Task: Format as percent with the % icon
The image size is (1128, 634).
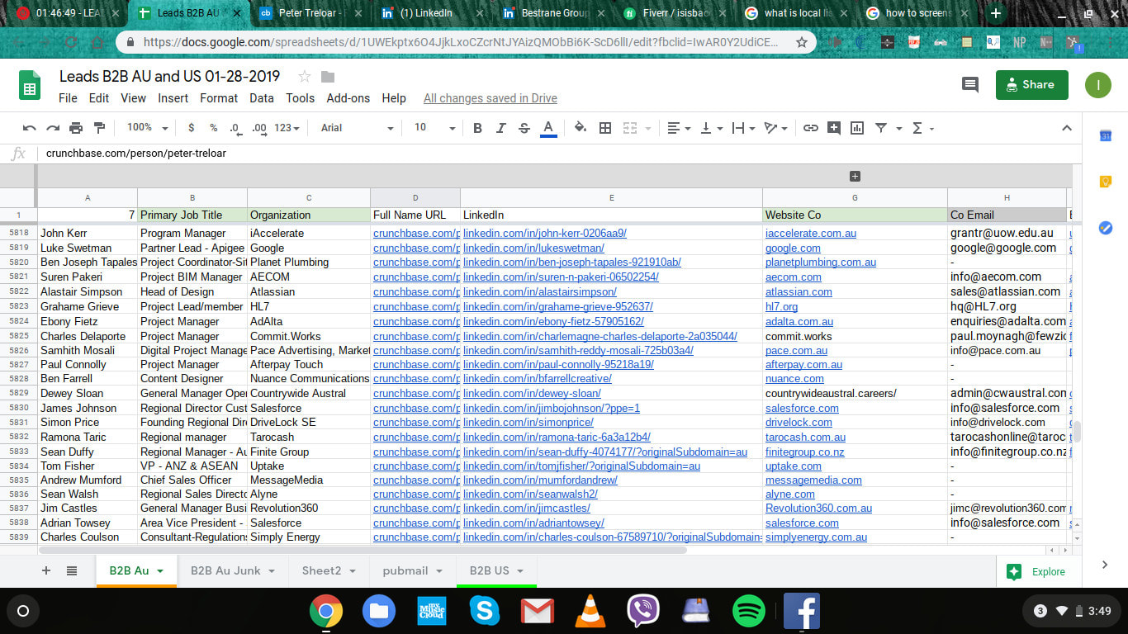Action: 213,128
